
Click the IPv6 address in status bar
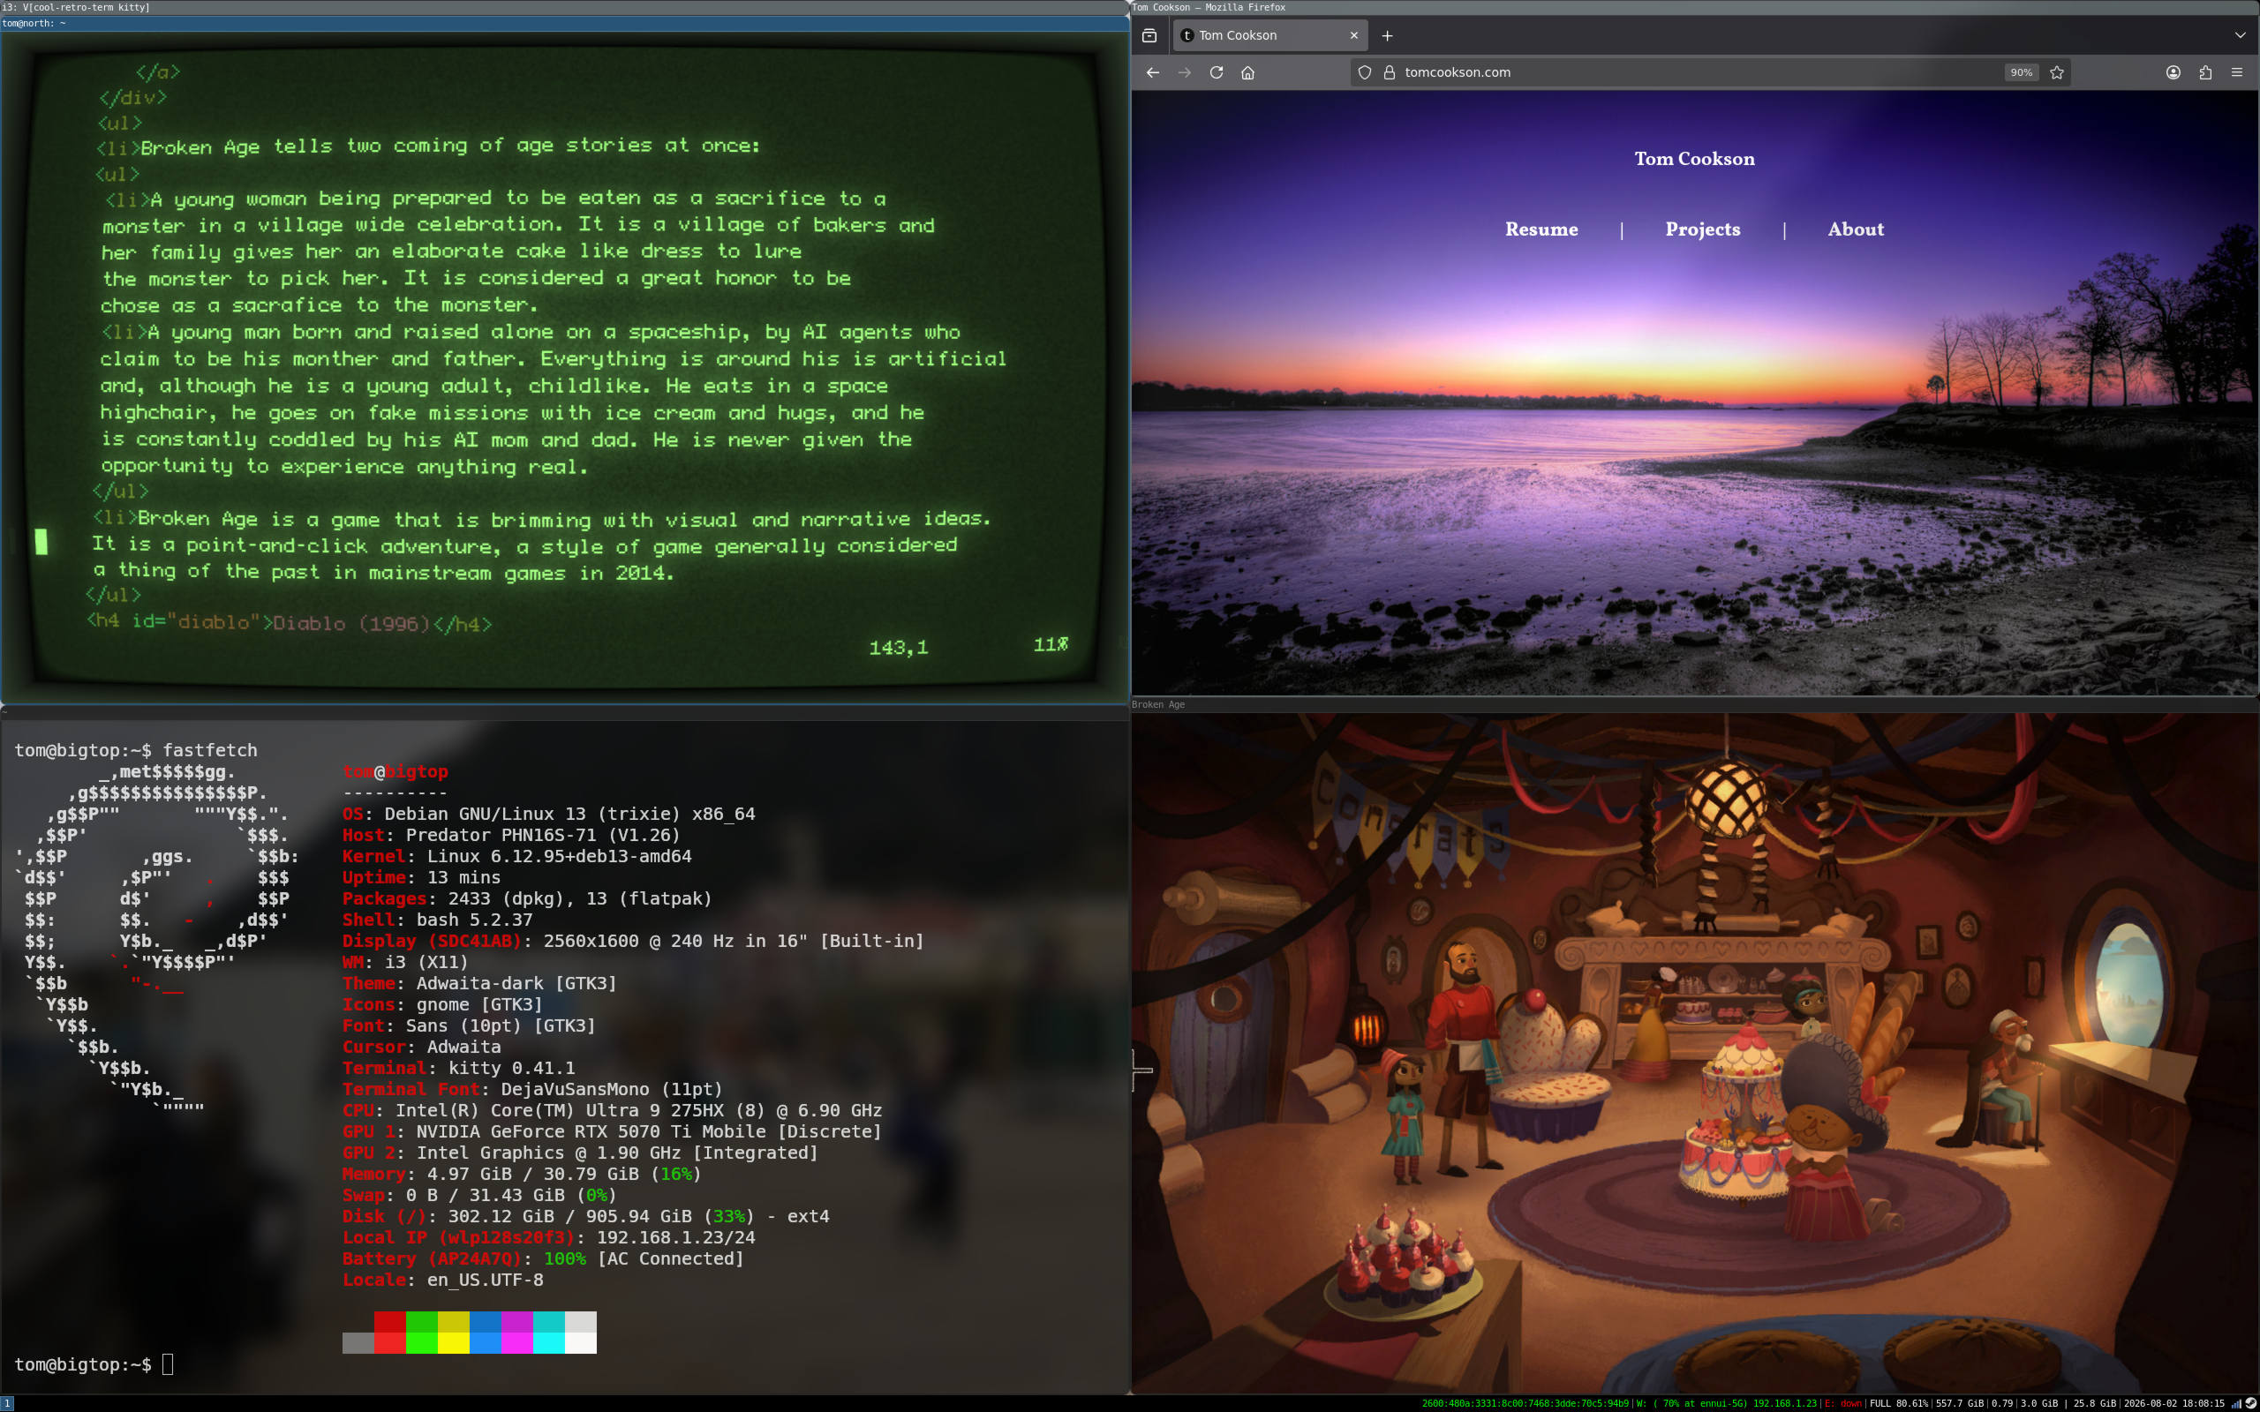[x=1525, y=1403]
